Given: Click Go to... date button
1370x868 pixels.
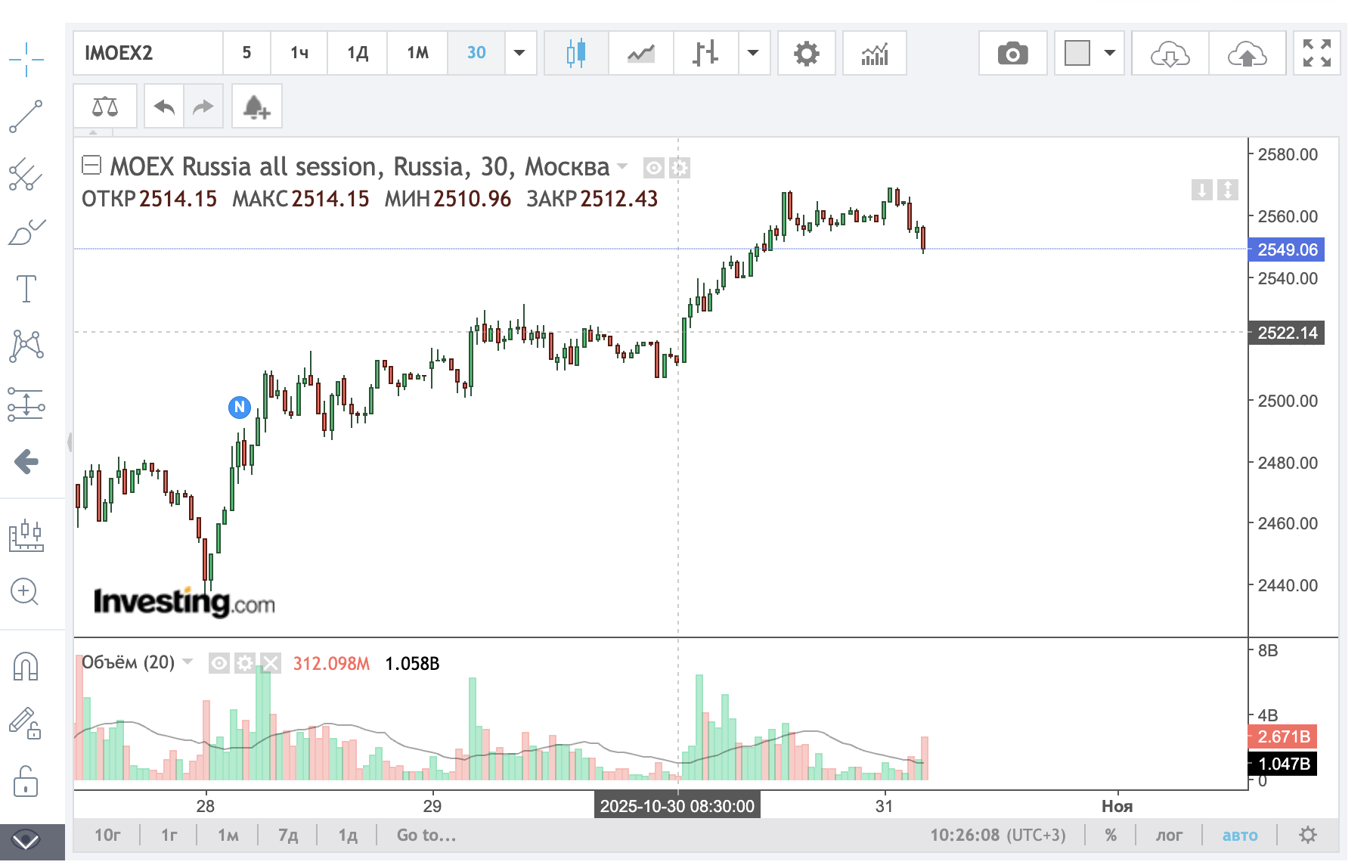Looking at the screenshot, I should [426, 835].
